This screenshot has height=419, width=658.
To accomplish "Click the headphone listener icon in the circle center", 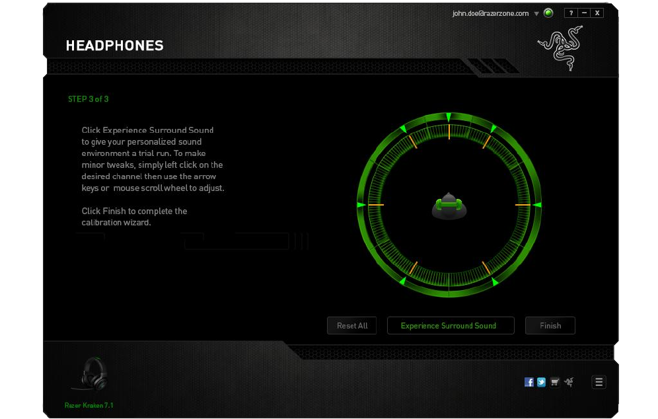I will [x=449, y=206].
